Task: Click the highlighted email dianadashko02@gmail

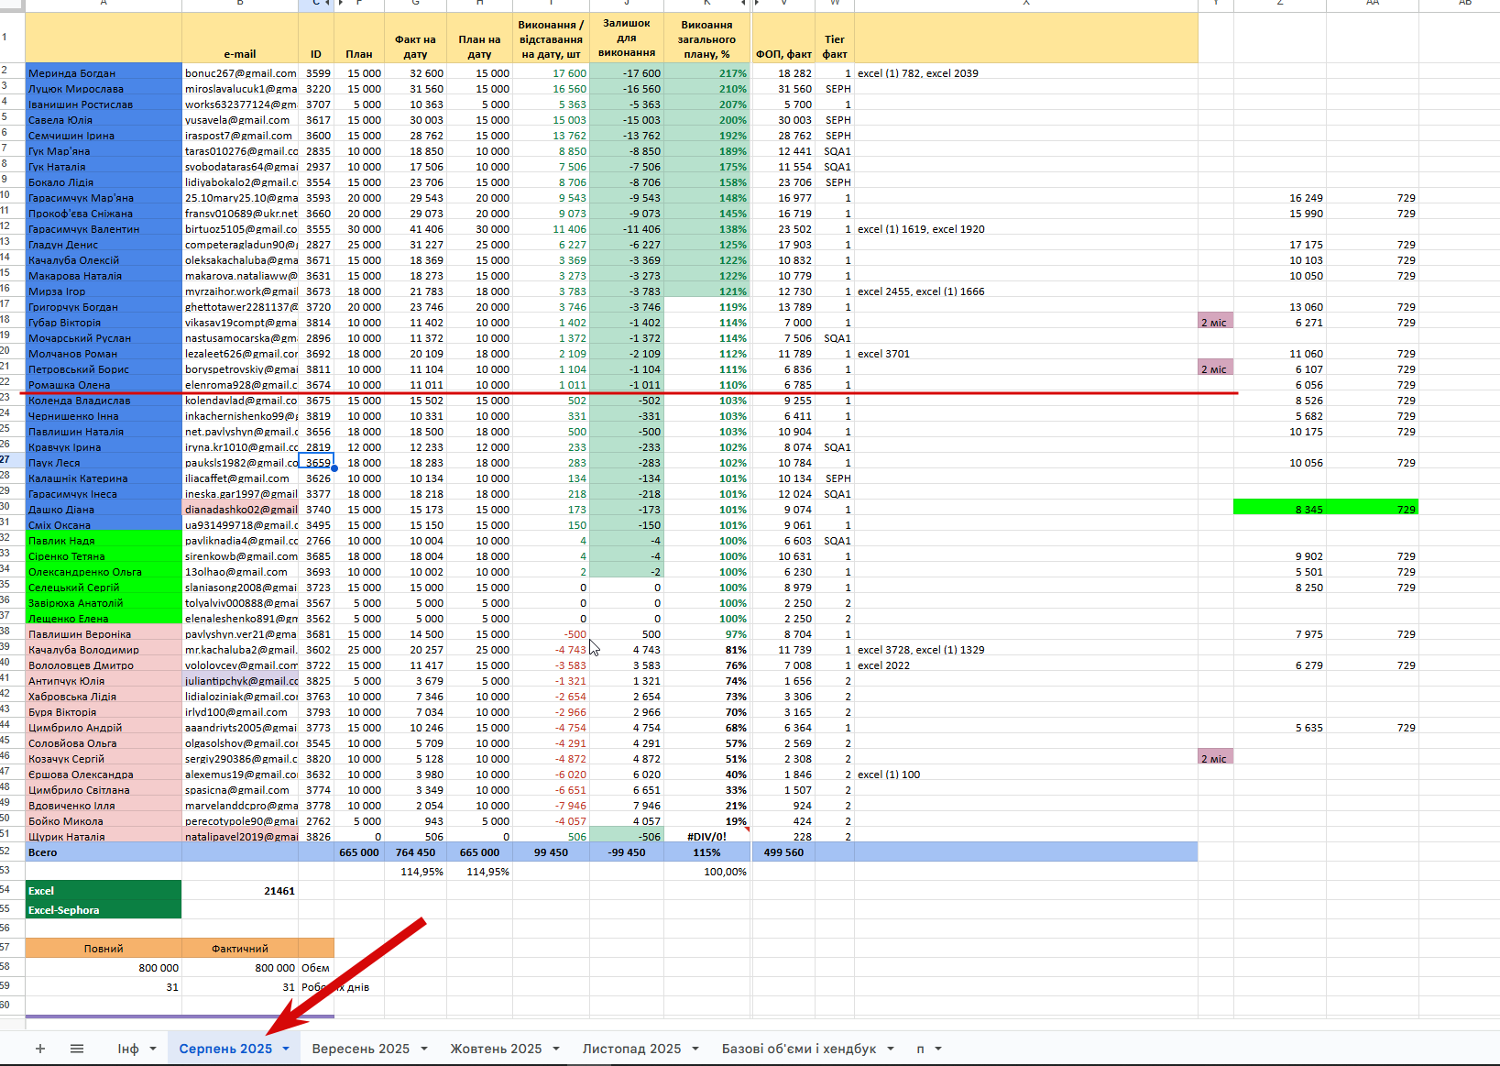Action: click(x=240, y=510)
